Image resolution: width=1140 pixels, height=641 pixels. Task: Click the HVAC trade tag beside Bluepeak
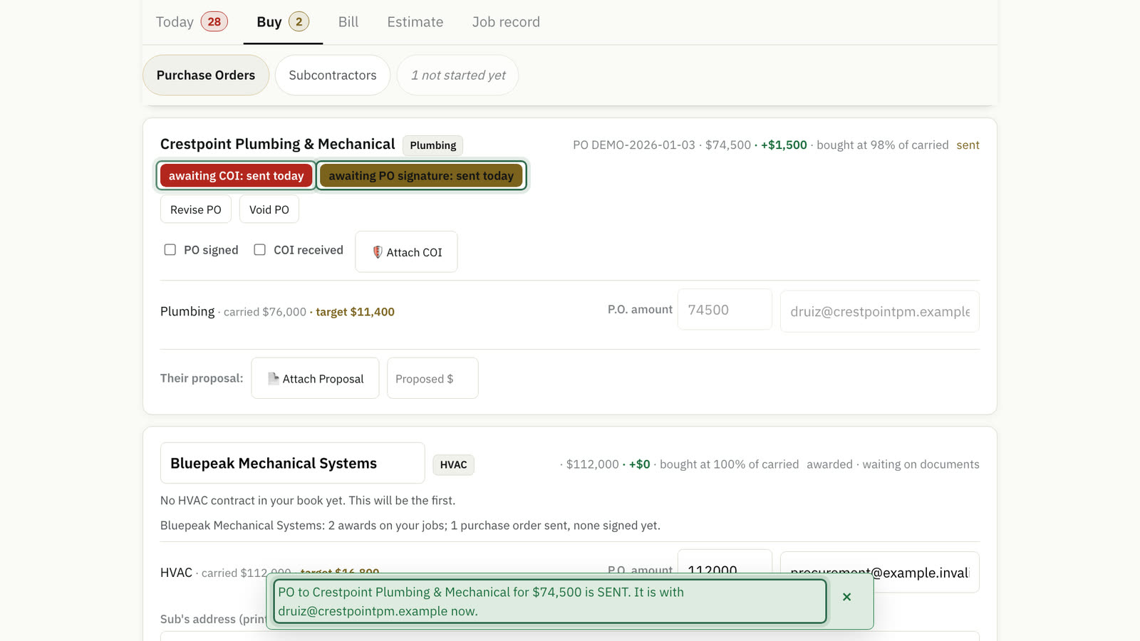453,465
